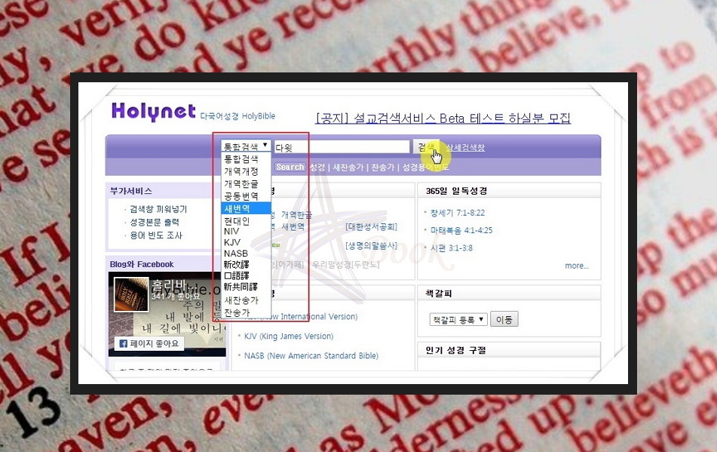Screen dimensions: 717x452
Task: Choose 새찬송가 from the dropdown list
Action: [x=246, y=300]
